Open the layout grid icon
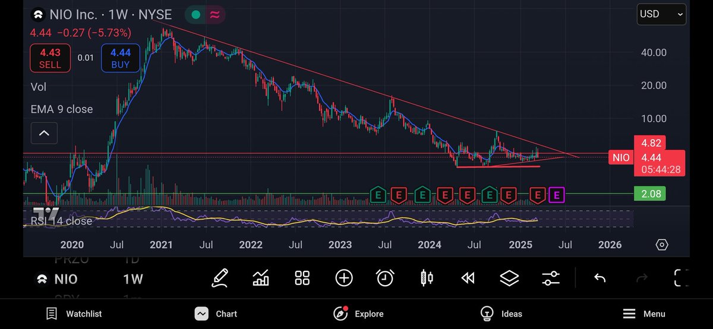 pos(302,278)
